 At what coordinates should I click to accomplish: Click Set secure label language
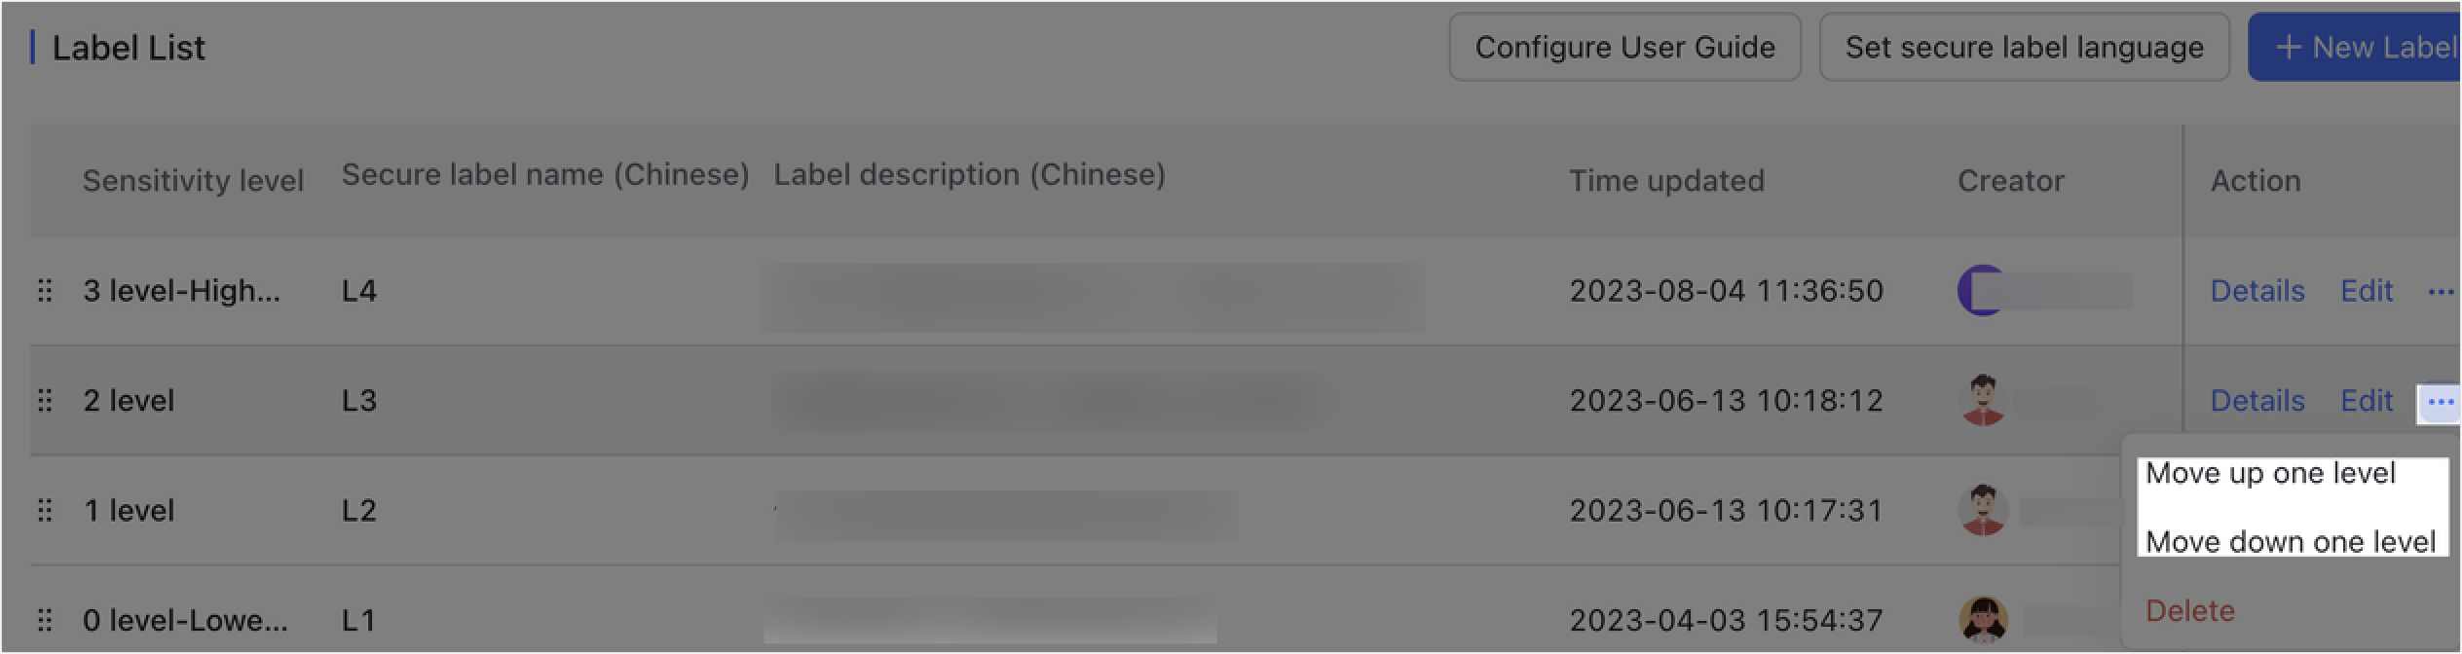point(2025,47)
